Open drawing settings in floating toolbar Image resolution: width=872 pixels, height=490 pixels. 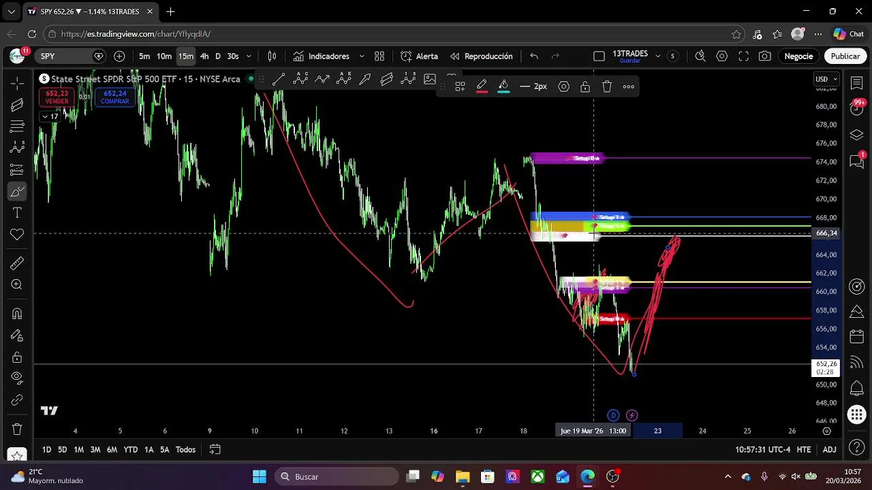pyautogui.click(x=564, y=86)
